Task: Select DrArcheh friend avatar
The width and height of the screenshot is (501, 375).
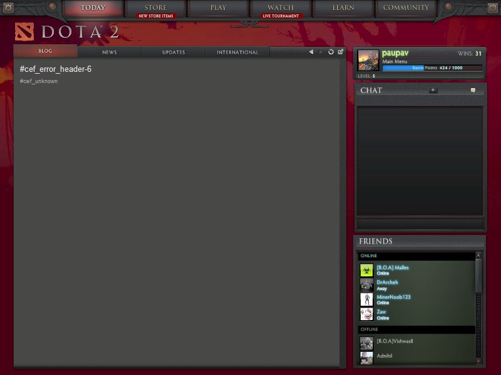Action: point(366,285)
